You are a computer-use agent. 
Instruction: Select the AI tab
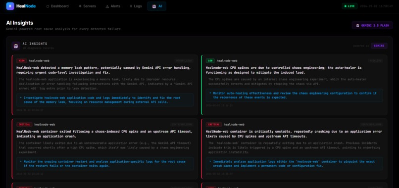point(157,6)
